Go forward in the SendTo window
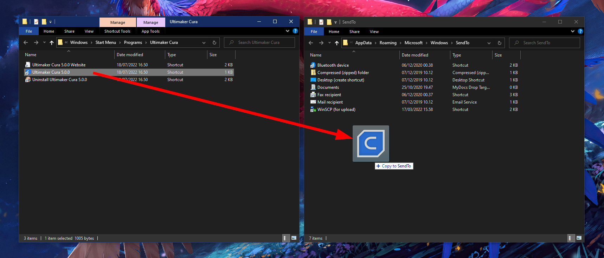604x258 pixels. pos(321,43)
